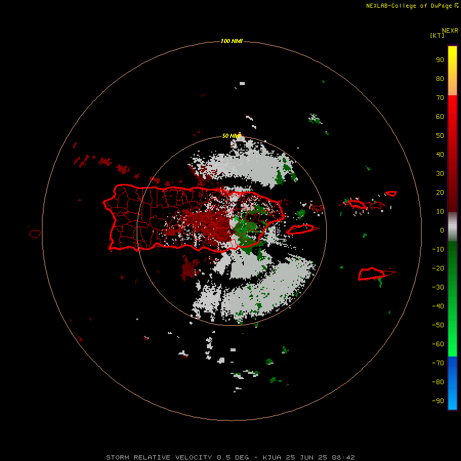Click the gray zero-velocity color bar segment
461x461 pixels.
(452, 227)
